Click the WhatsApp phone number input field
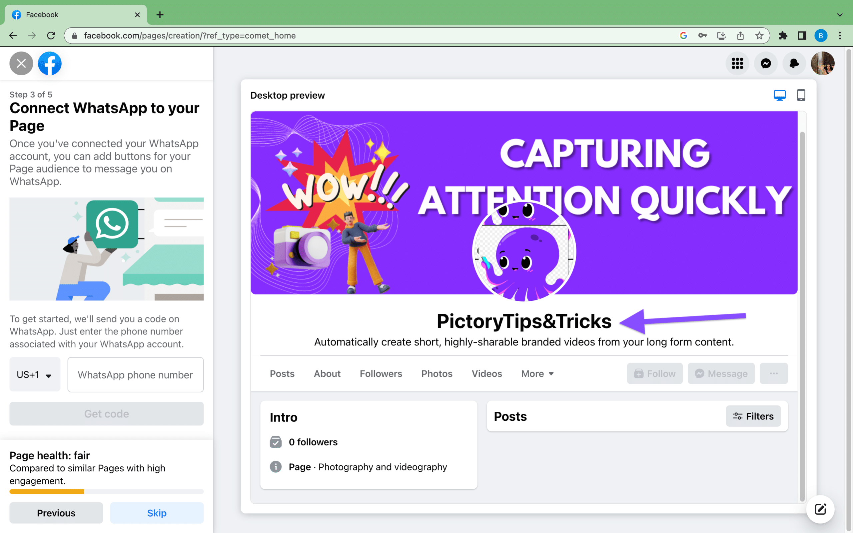This screenshot has height=533, width=853. pyautogui.click(x=135, y=374)
